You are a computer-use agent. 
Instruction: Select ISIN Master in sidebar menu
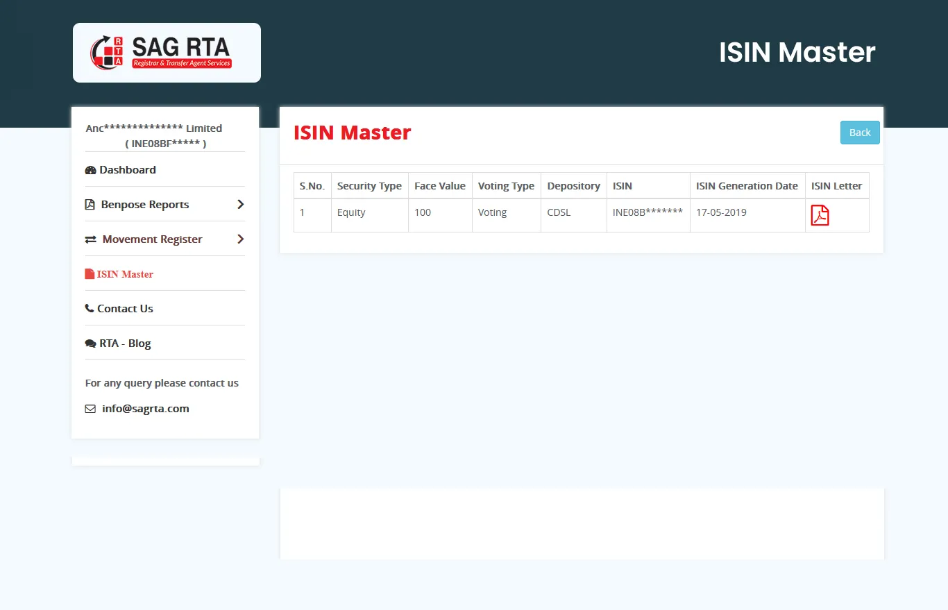coord(125,274)
